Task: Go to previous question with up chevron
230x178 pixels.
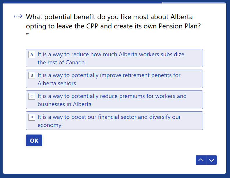Action: tap(201, 160)
